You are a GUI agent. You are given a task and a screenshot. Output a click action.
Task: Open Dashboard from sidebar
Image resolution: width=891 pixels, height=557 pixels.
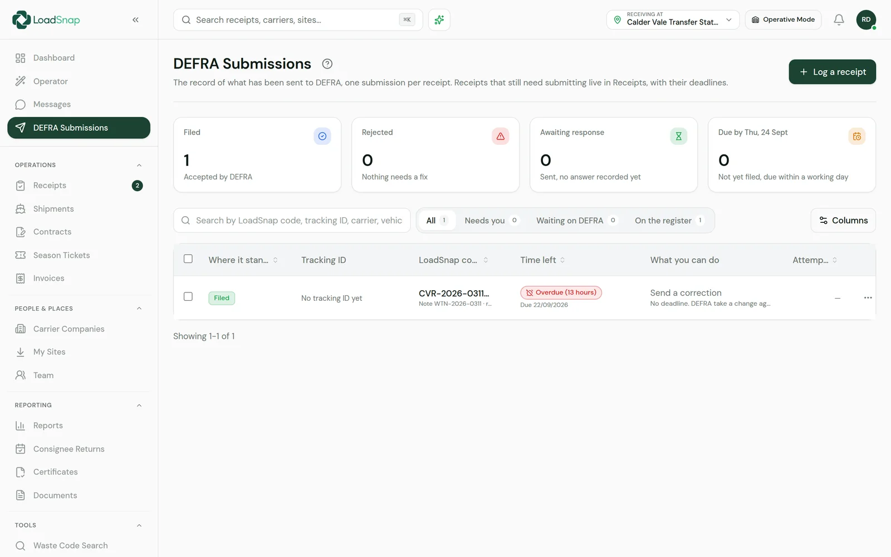tap(79, 58)
